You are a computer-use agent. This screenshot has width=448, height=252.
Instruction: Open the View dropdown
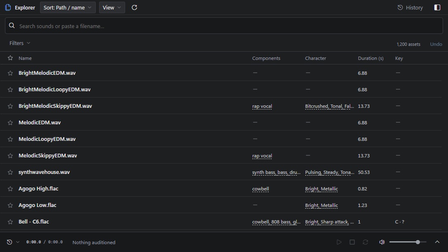112,7
